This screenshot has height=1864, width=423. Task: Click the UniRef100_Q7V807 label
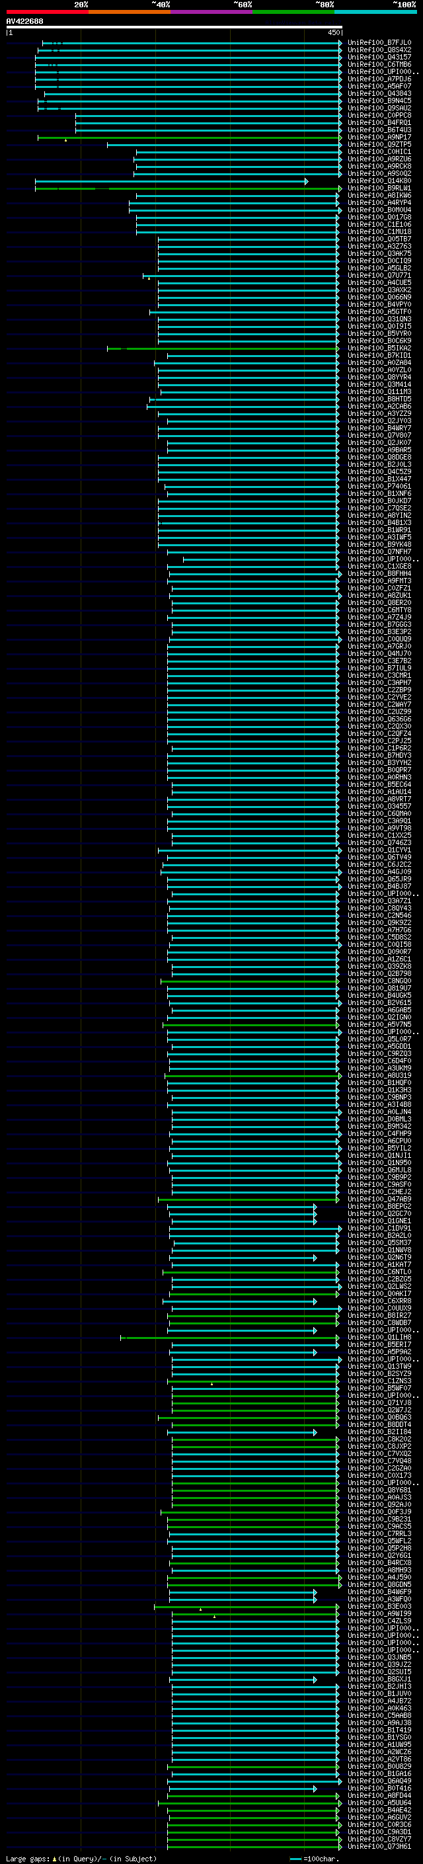pyautogui.click(x=379, y=435)
